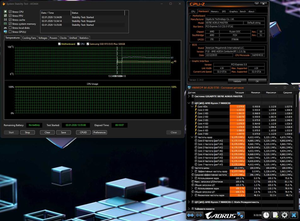The image size is (300, 221).
Task: Click the icon beside Stress FPU
Action: pyautogui.click(x=5, y=16)
